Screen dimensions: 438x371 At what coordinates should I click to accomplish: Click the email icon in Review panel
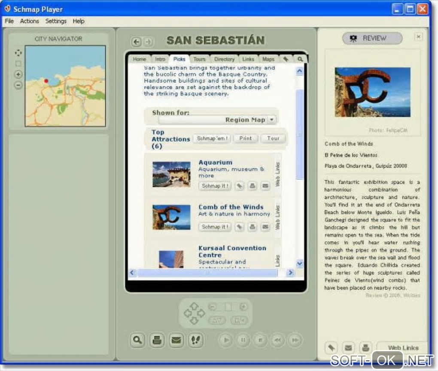tap(348, 348)
